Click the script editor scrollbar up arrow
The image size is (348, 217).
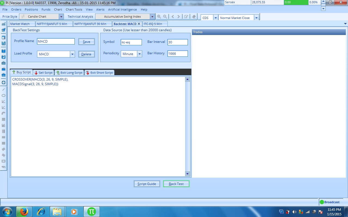pyautogui.click(x=187, y=79)
